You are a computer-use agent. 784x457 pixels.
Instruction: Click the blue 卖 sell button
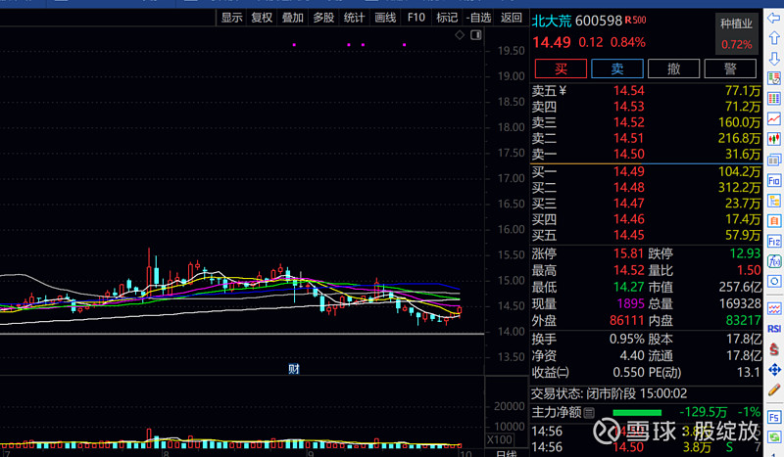coord(617,69)
